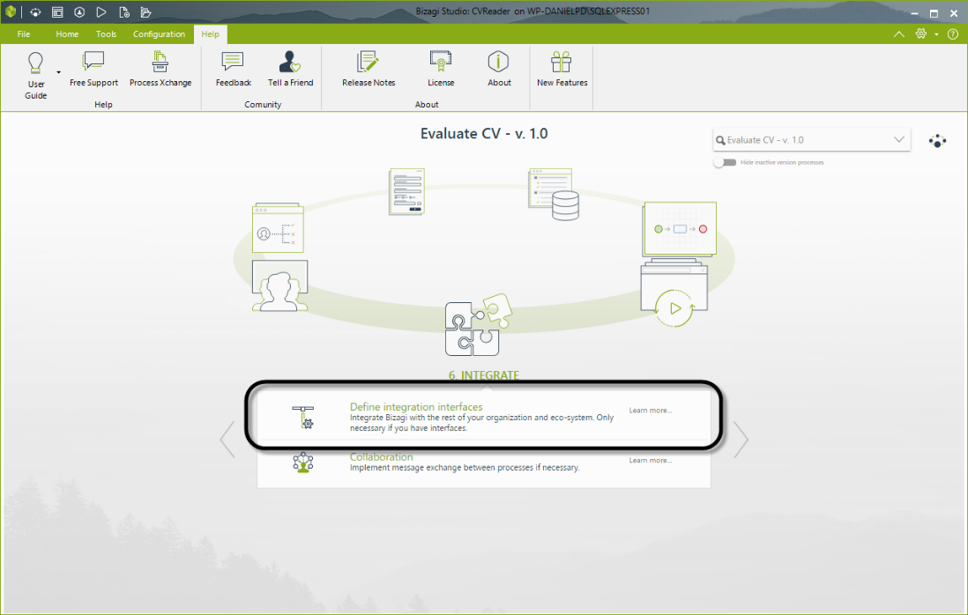Screen dimensions: 968x615
Task: Switch to the Tools tab
Action: [106, 34]
